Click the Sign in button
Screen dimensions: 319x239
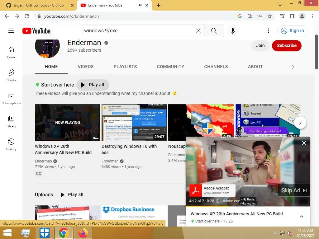(x=293, y=31)
